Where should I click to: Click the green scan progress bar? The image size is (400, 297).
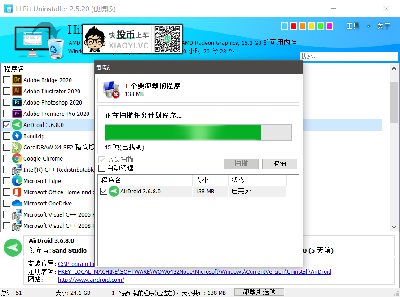(x=198, y=132)
